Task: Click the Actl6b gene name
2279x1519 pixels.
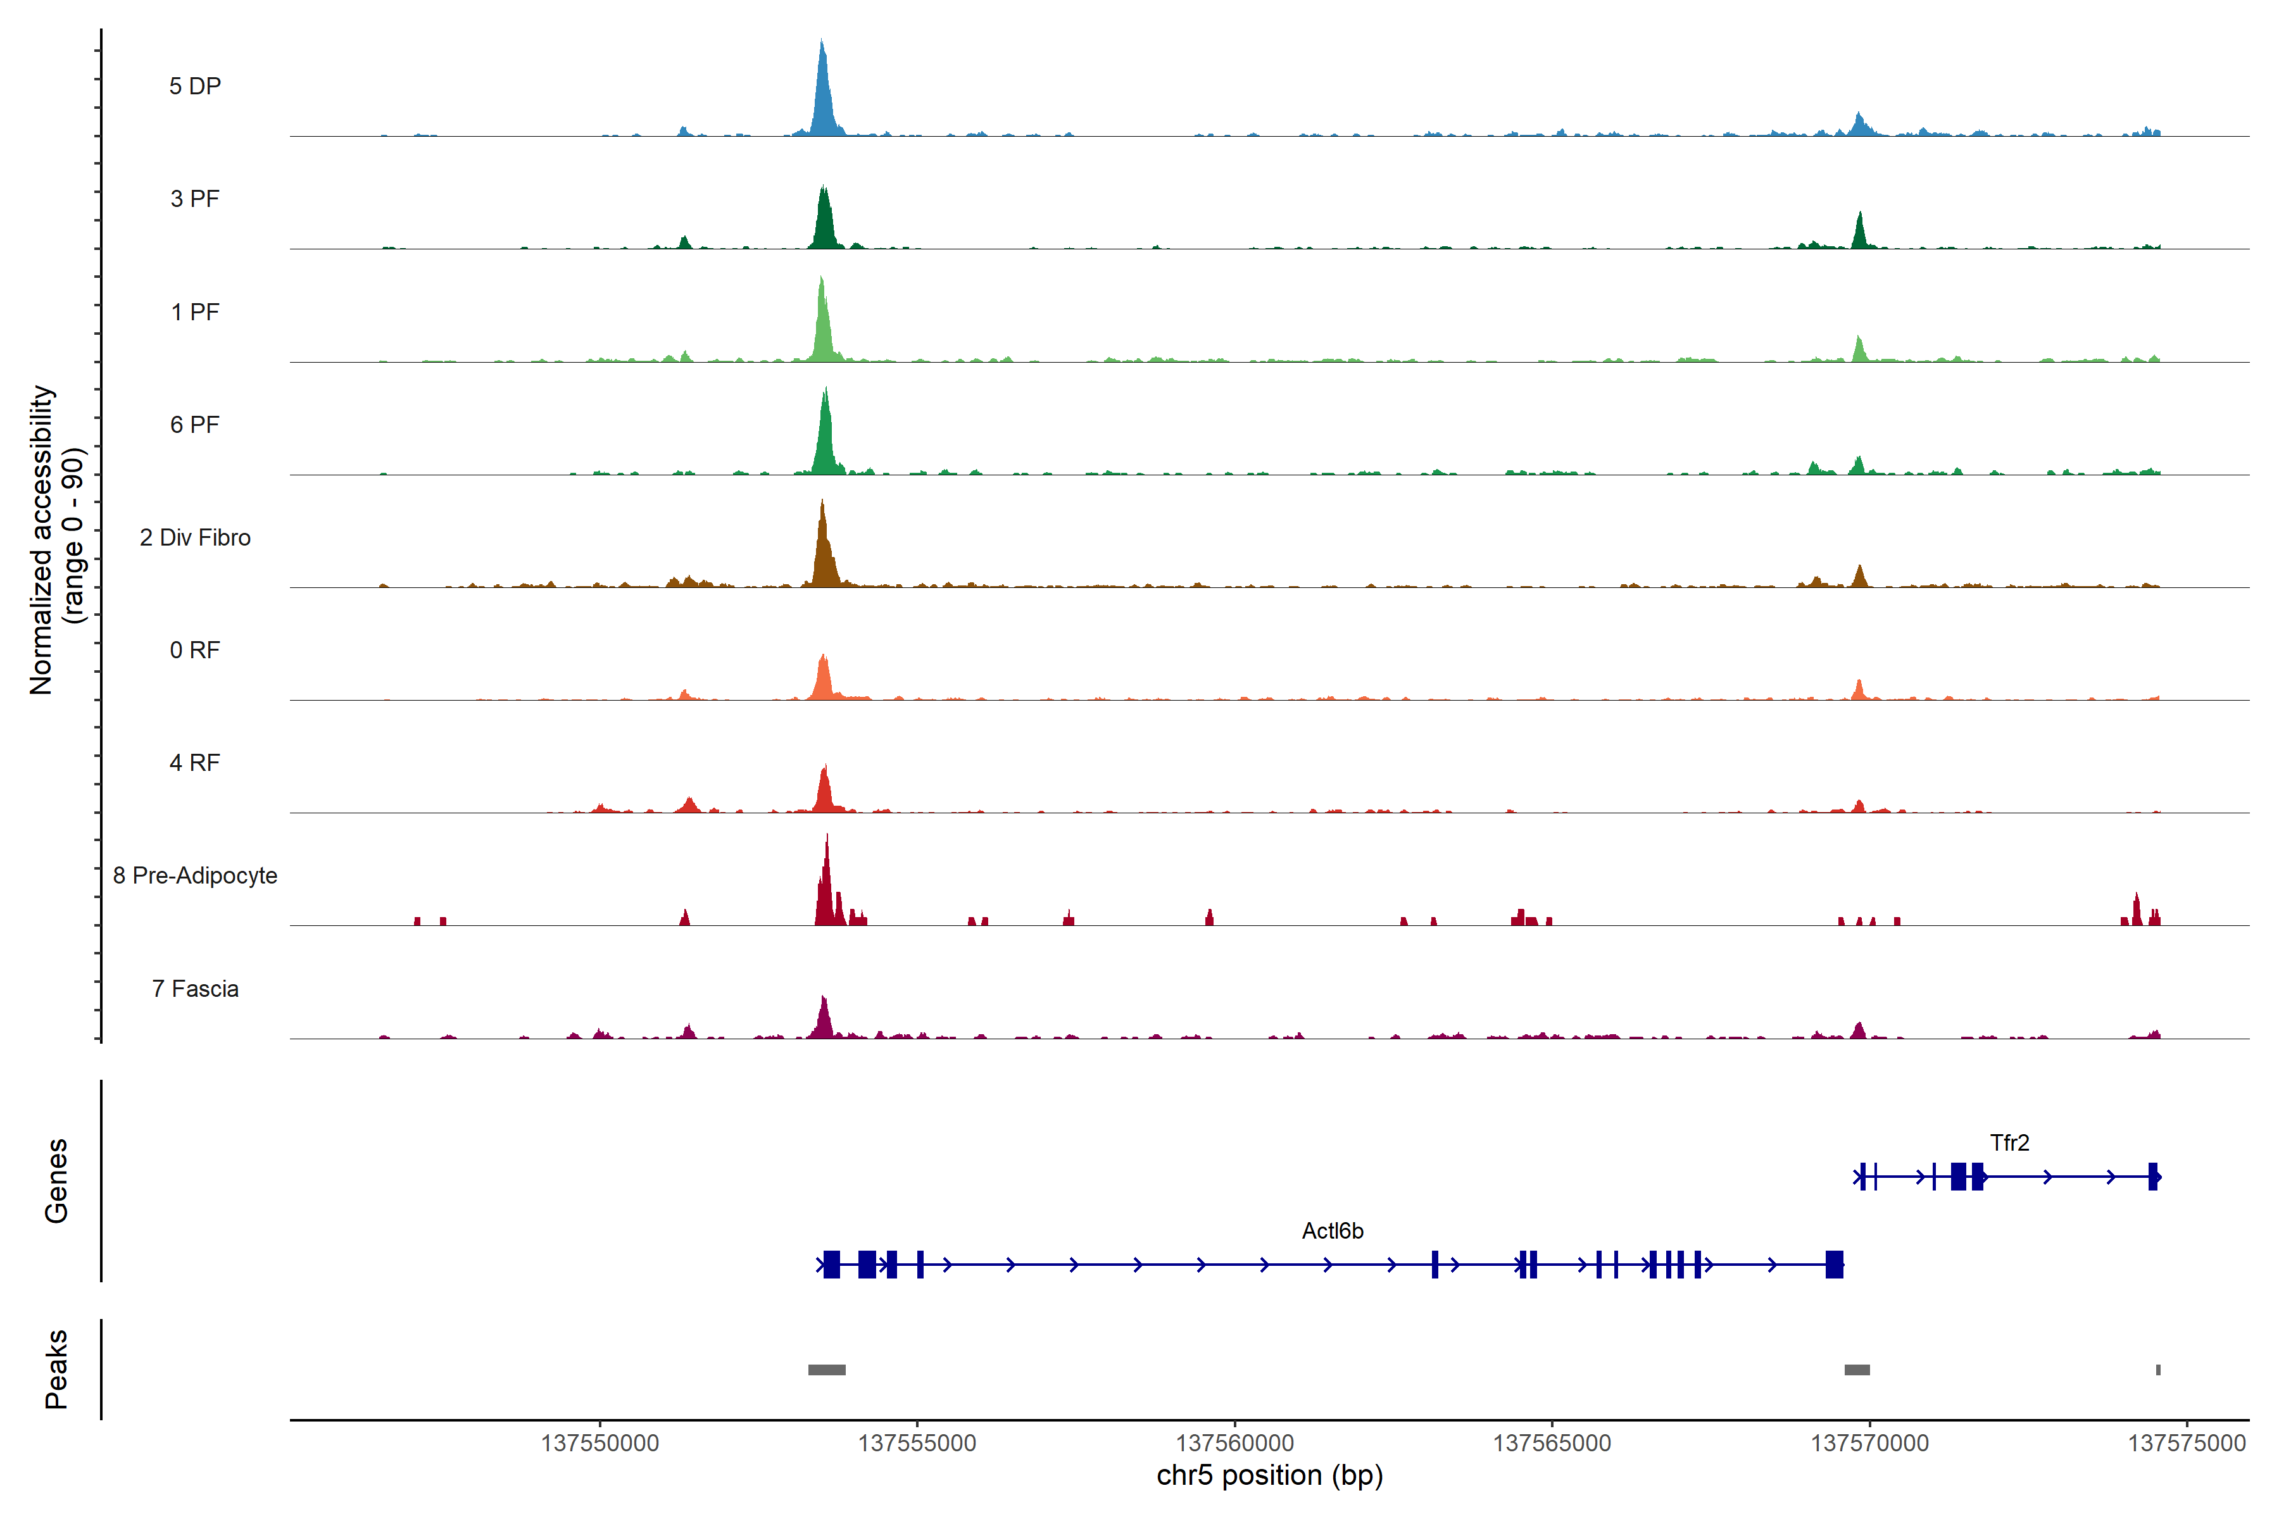Action: point(1333,1231)
